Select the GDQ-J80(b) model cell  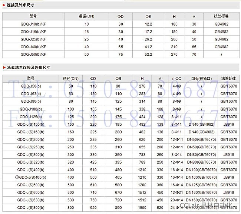31,101
